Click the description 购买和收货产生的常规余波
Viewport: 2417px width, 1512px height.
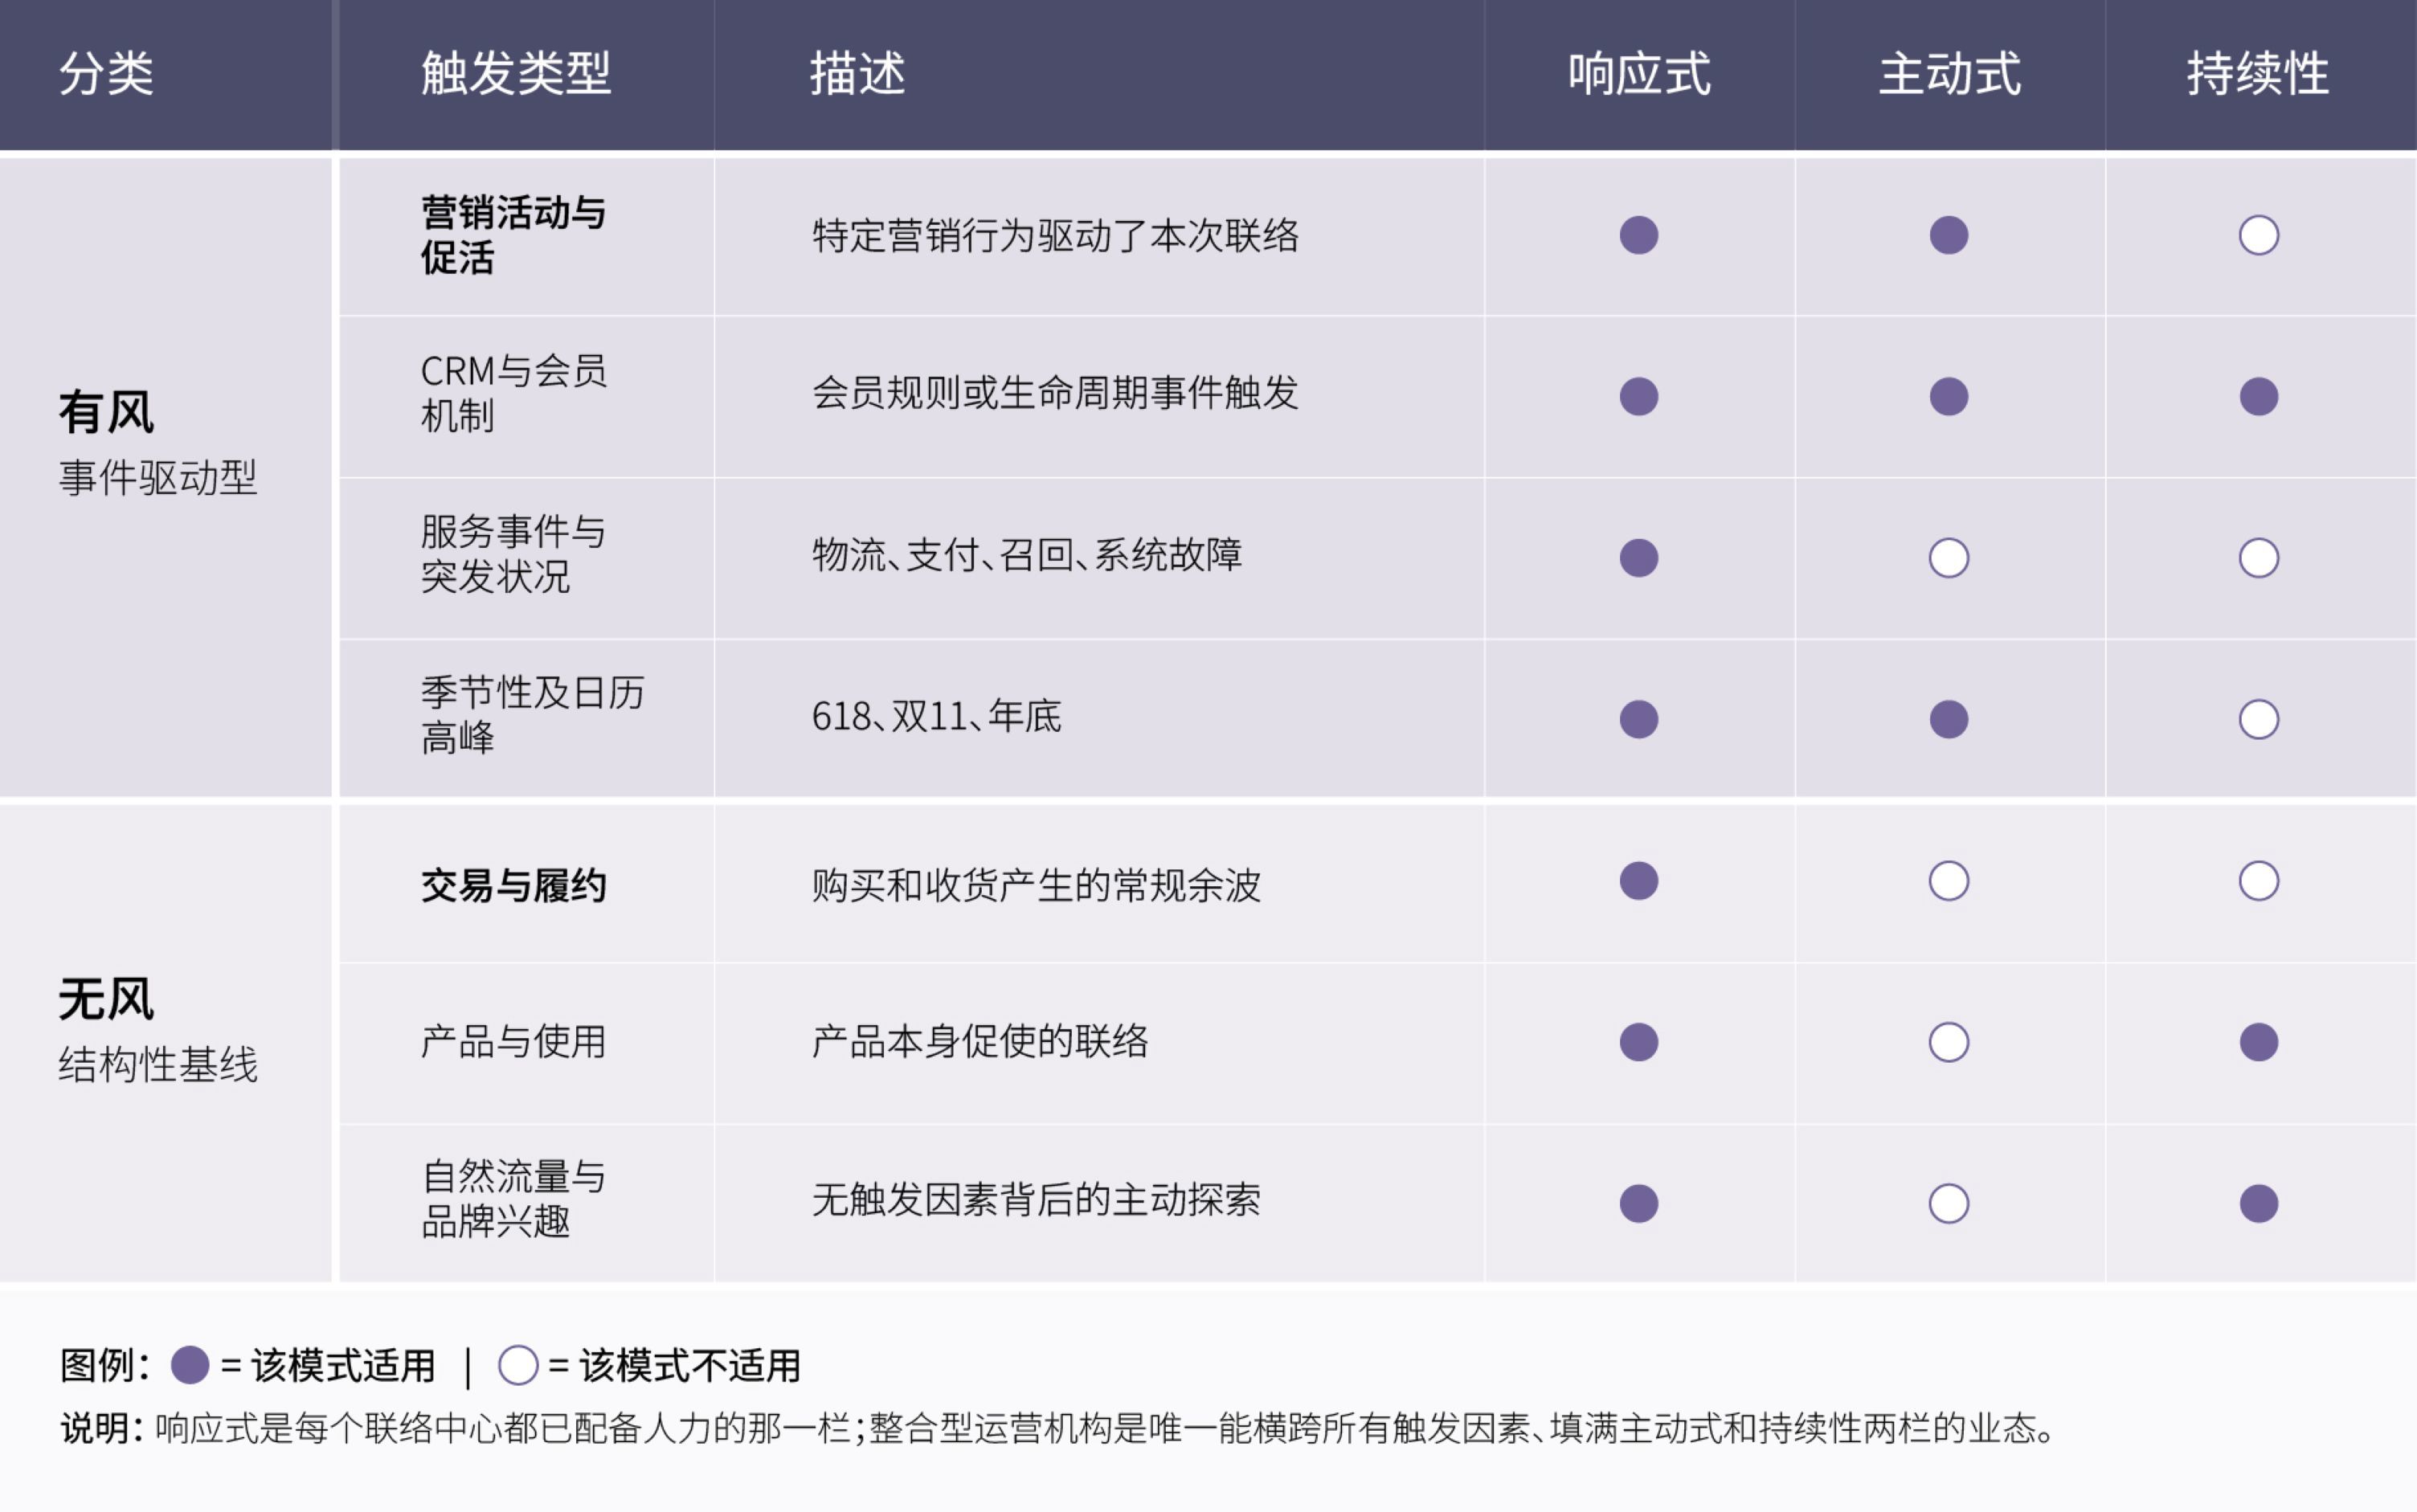tap(1037, 886)
